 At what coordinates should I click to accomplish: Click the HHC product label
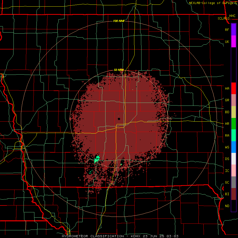pos(232,16)
